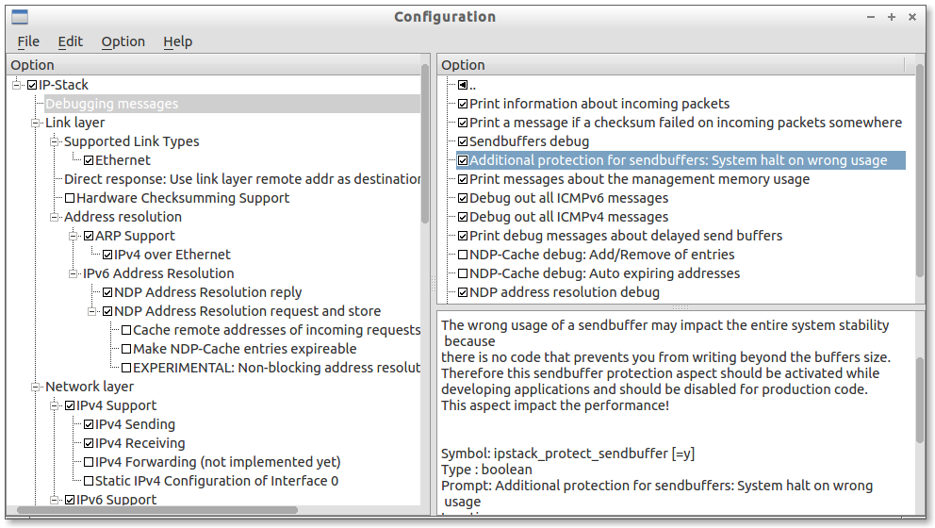The image size is (935, 528).
Task: Open the Help menu
Action: [x=178, y=41]
